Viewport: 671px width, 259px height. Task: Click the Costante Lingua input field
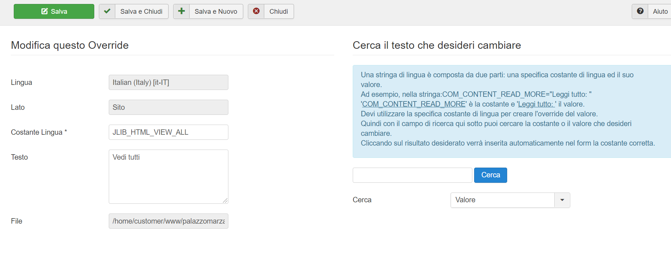click(168, 132)
